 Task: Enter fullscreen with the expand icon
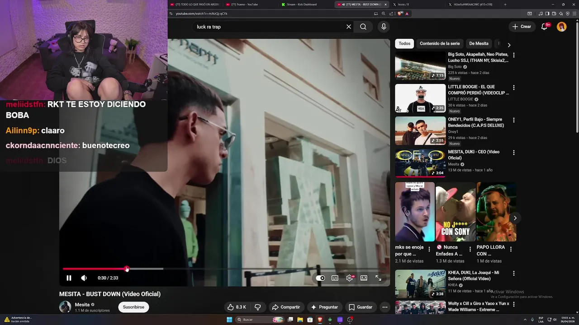[378, 278]
